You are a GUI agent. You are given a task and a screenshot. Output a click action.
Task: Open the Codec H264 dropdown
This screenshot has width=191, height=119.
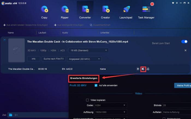(x=111, y=105)
